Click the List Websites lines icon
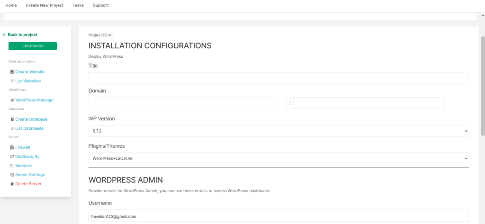The height and width of the screenshot is (224, 485). pyautogui.click(x=12, y=81)
